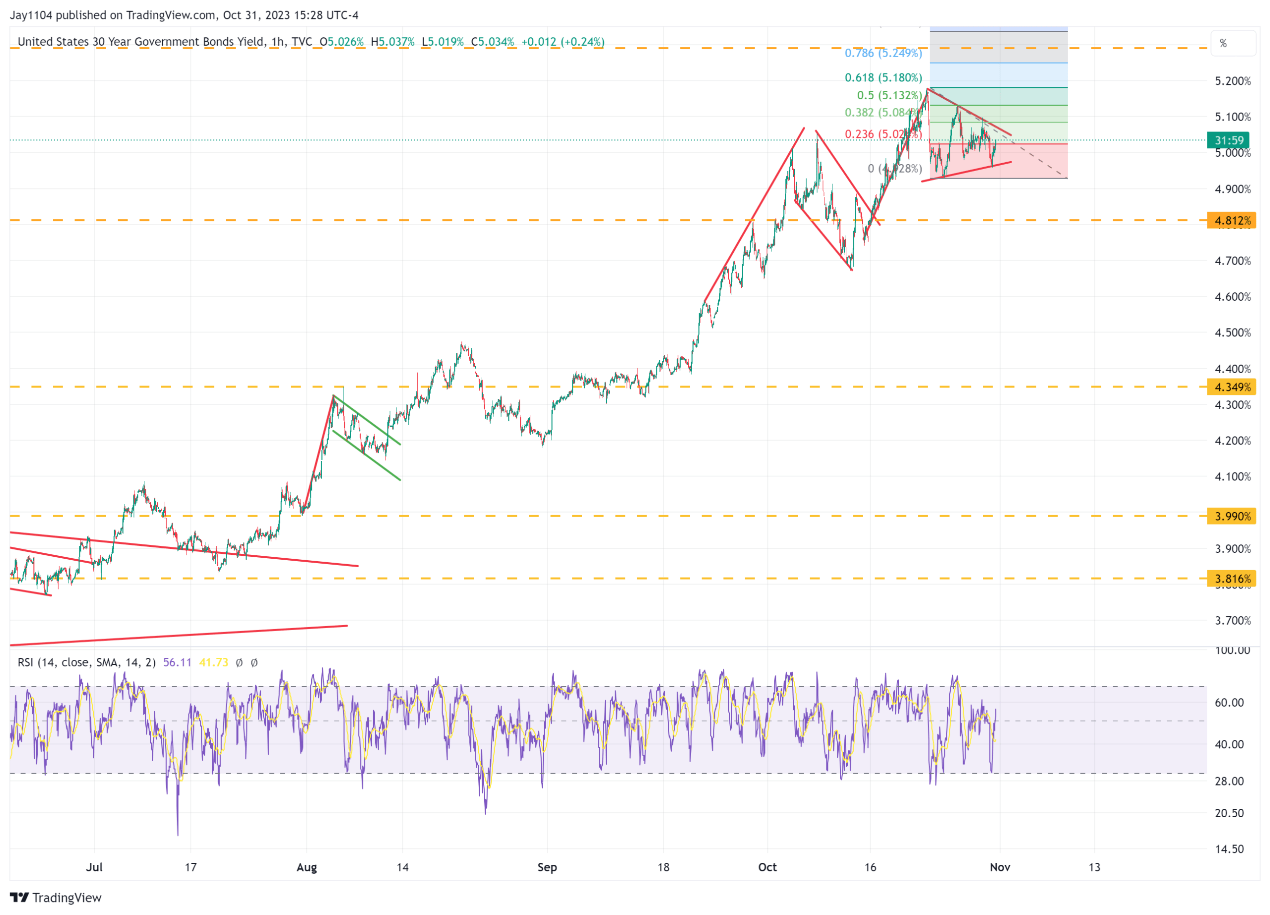Select the 3.990% price level label
The width and height of the screenshot is (1270, 915).
click(1231, 516)
